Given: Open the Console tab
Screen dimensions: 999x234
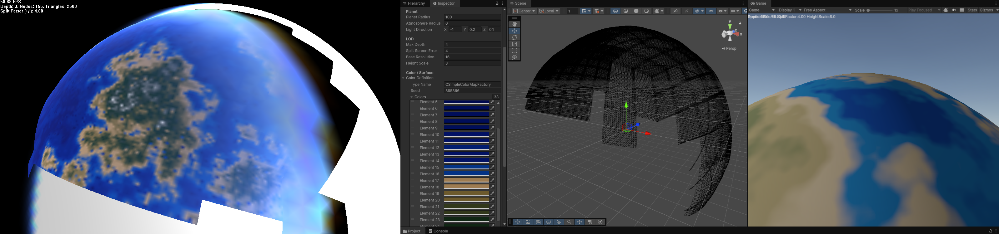Looking at the screenshot, I should click(438, 231).
